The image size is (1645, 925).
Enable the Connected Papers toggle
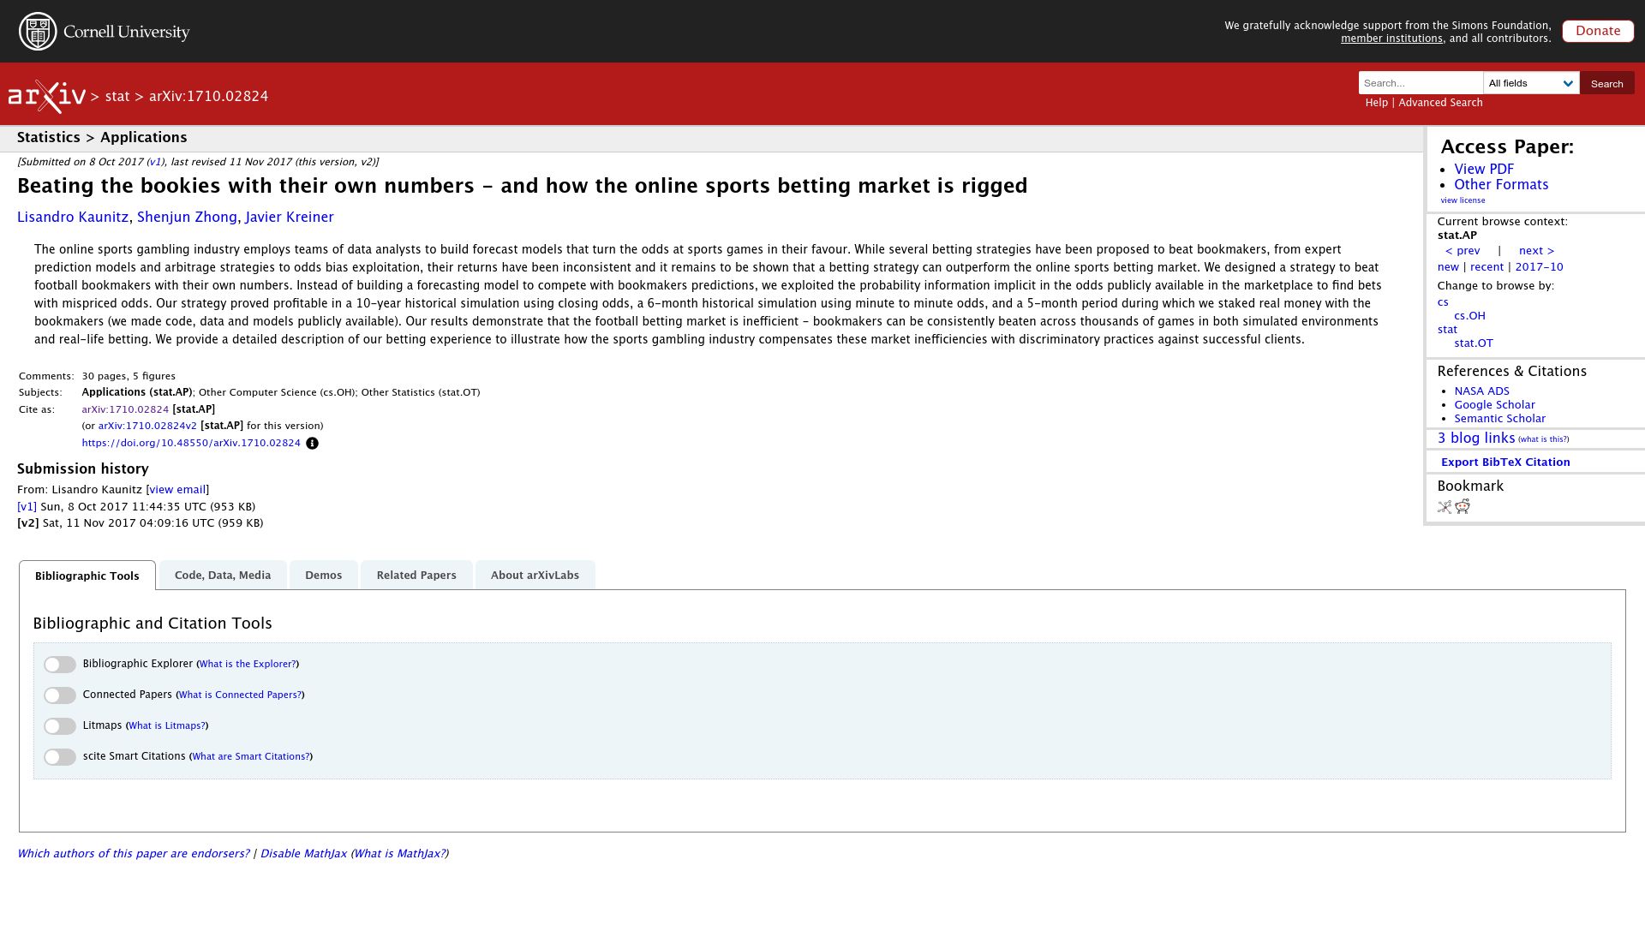tap(60, 695)
